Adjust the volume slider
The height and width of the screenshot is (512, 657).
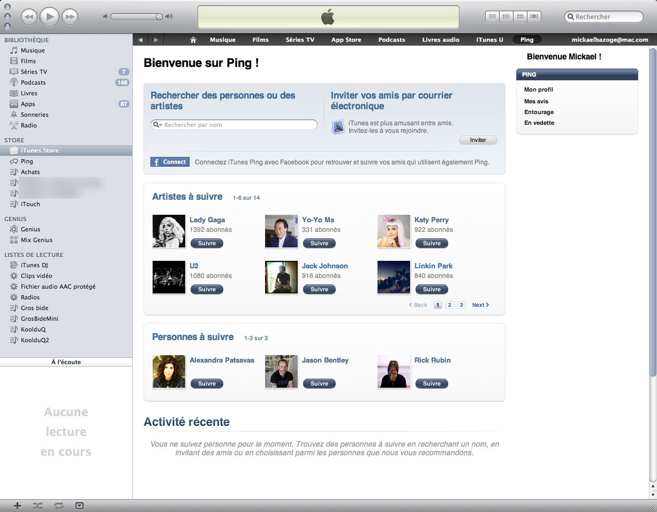(x=137, y=17)
